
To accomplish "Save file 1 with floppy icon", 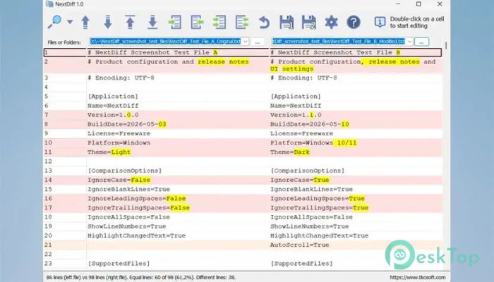I will coord(287,23).
